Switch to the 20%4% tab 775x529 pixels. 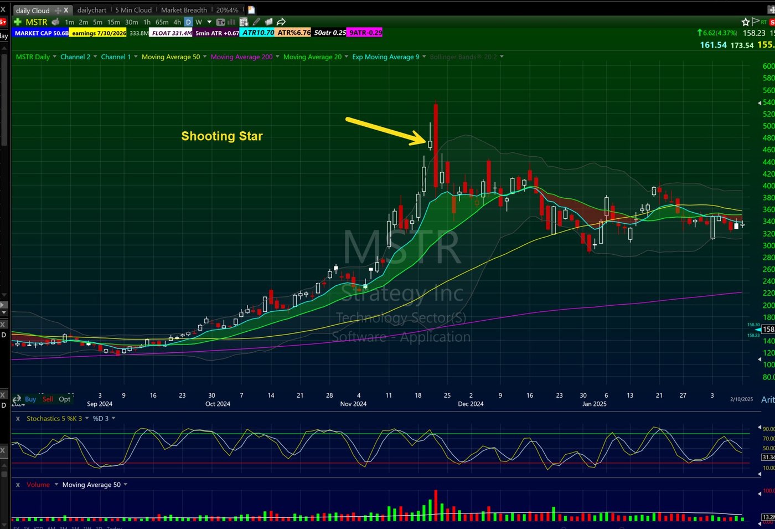[x=227, y=10]
